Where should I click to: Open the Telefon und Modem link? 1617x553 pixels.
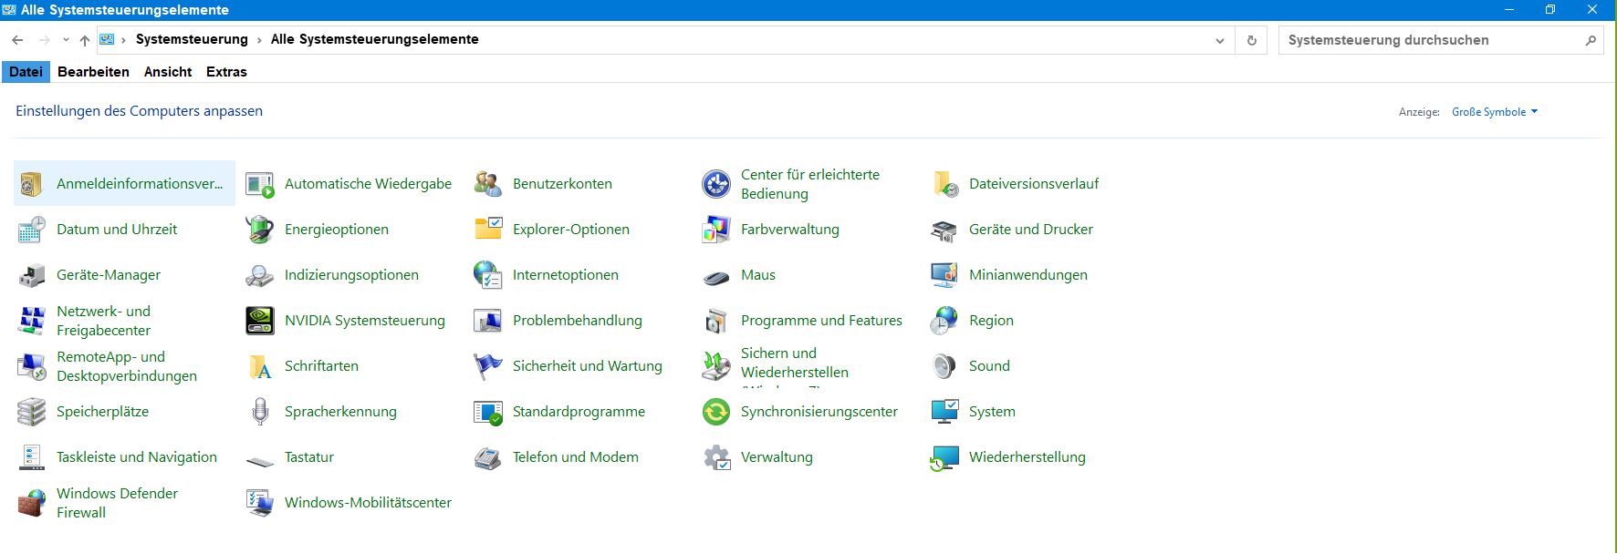(576, 457)
